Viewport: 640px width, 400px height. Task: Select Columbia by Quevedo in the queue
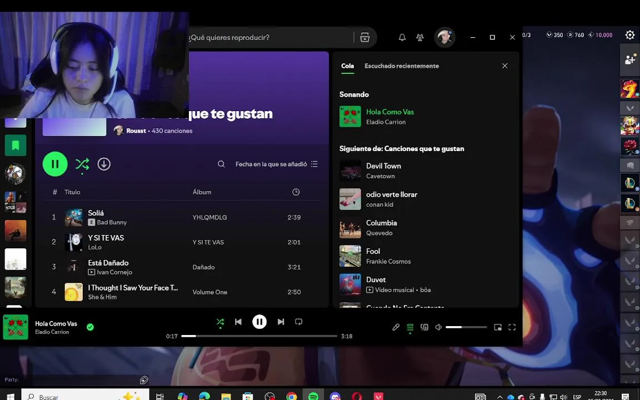(424, 227)
